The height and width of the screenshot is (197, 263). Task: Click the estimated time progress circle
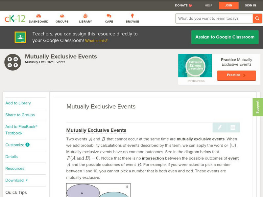pyautogui.click(x=196, y=65)
